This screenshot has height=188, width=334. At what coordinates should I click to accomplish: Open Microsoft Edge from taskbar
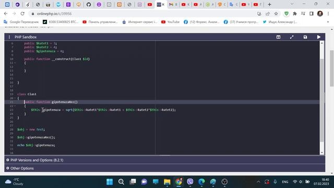click(201, 182)
